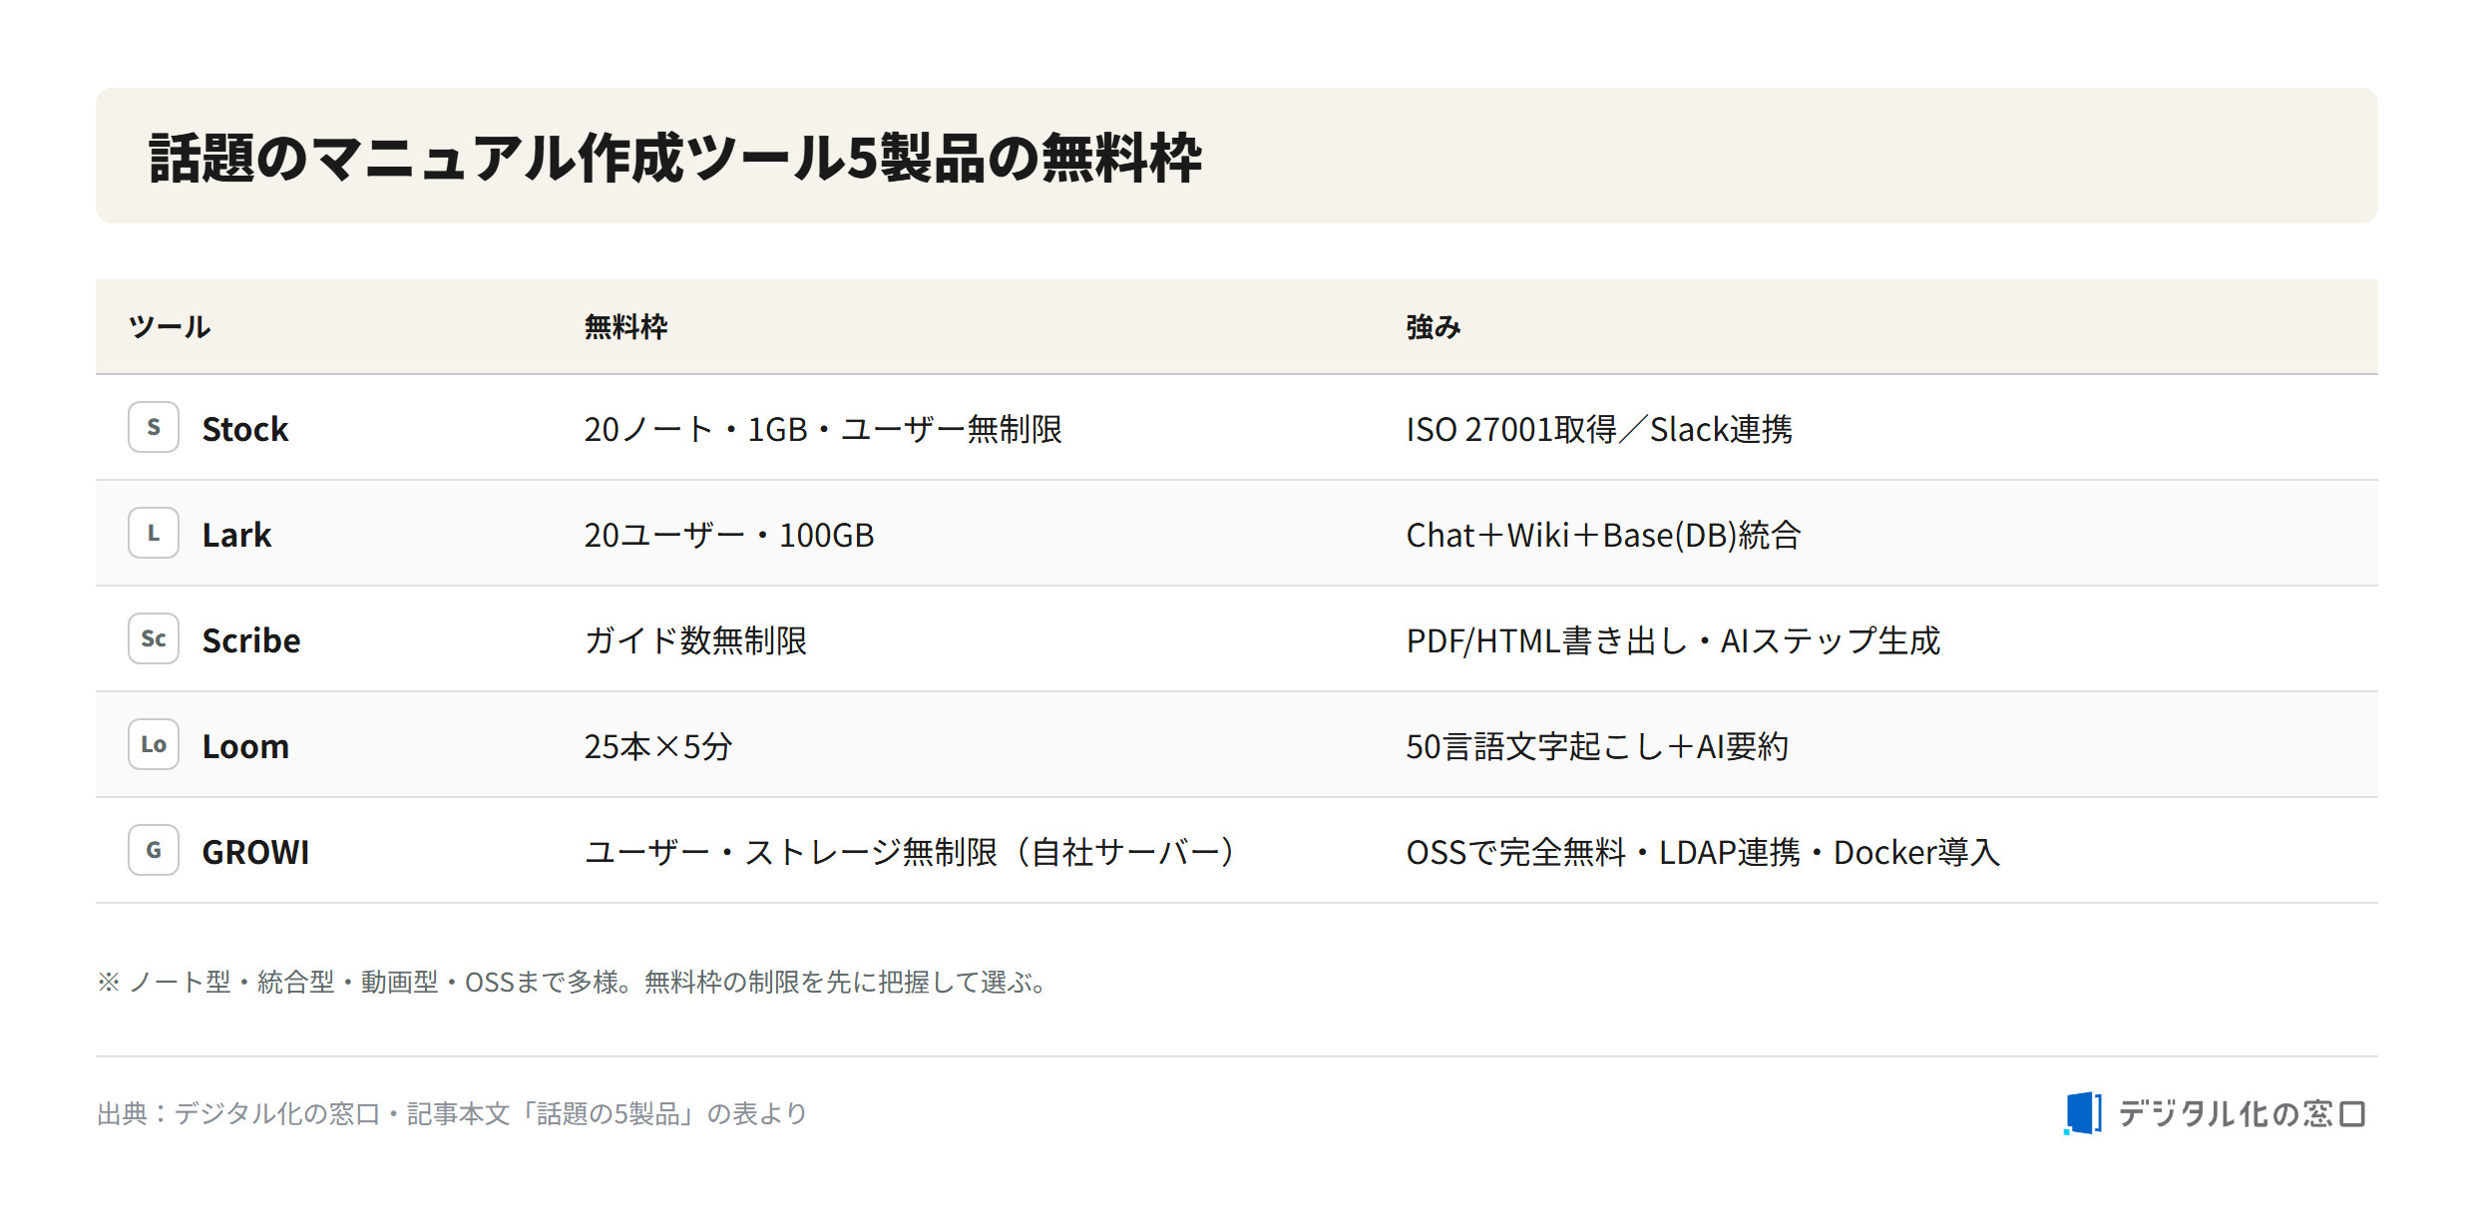Viewport: 2474px width, 1229px height.
Task: Select the tool name Stock
Action: 245,429
